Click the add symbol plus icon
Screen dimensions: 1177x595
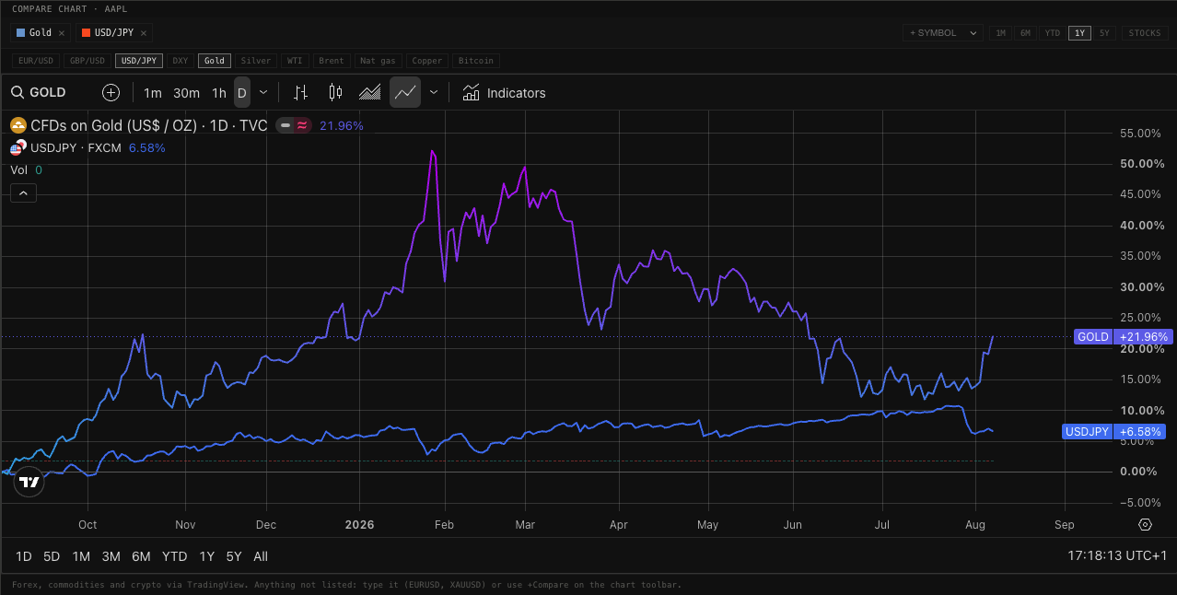click(111, 93)
